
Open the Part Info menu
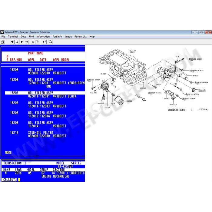(x=57, y=37)
